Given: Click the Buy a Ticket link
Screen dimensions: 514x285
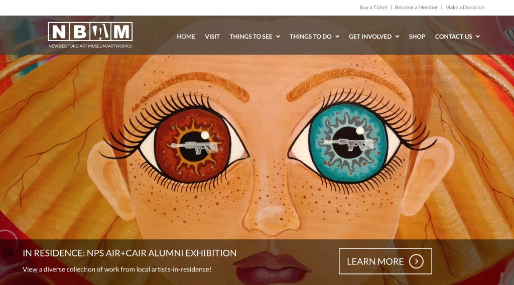Looking at the screenshot, I should click(373, 7).
